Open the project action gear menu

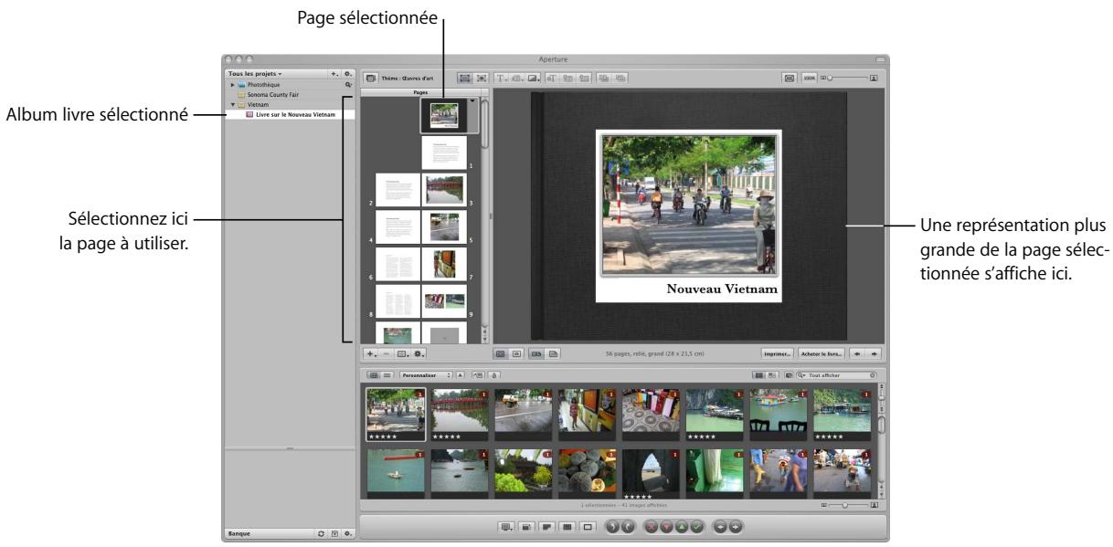348,72
